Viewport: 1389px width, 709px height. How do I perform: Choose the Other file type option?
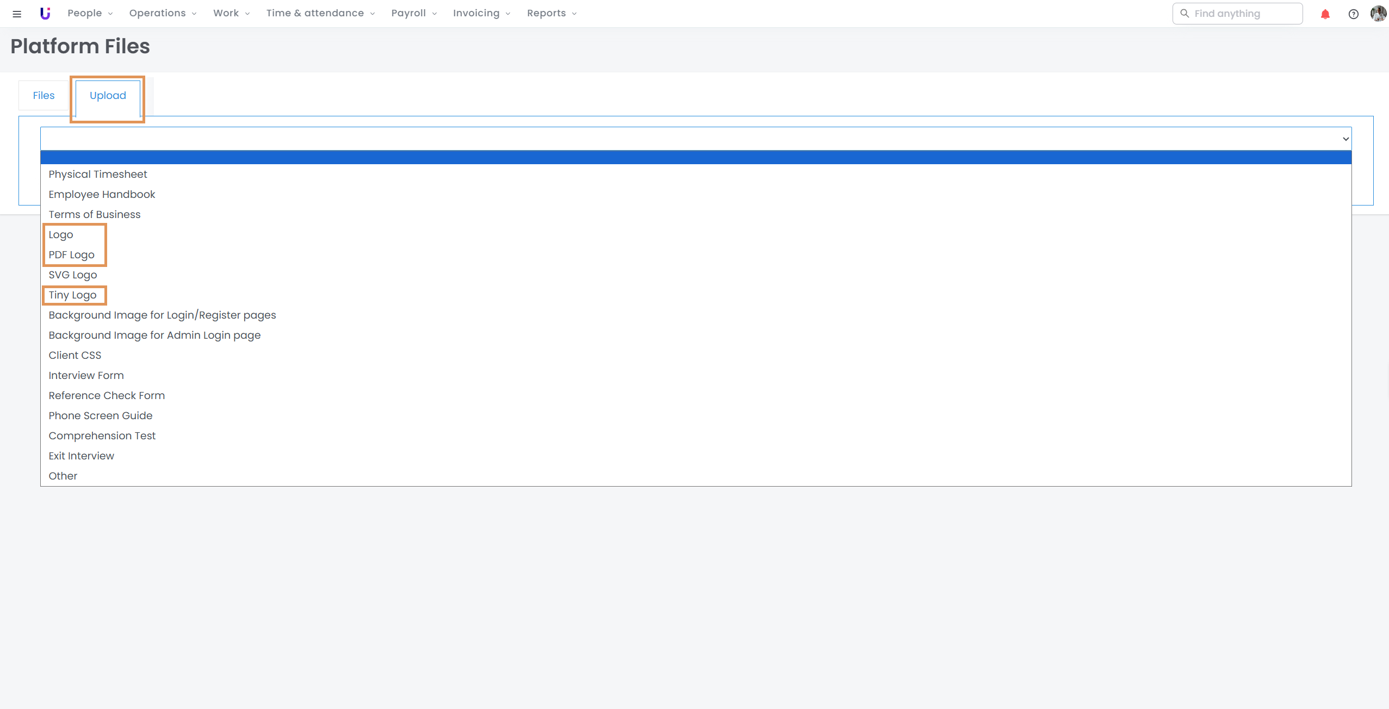(x=63, y=476)
